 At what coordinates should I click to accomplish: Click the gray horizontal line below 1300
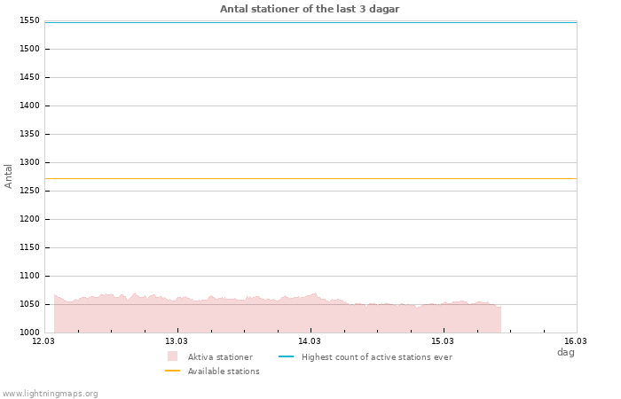pos(310,178)
